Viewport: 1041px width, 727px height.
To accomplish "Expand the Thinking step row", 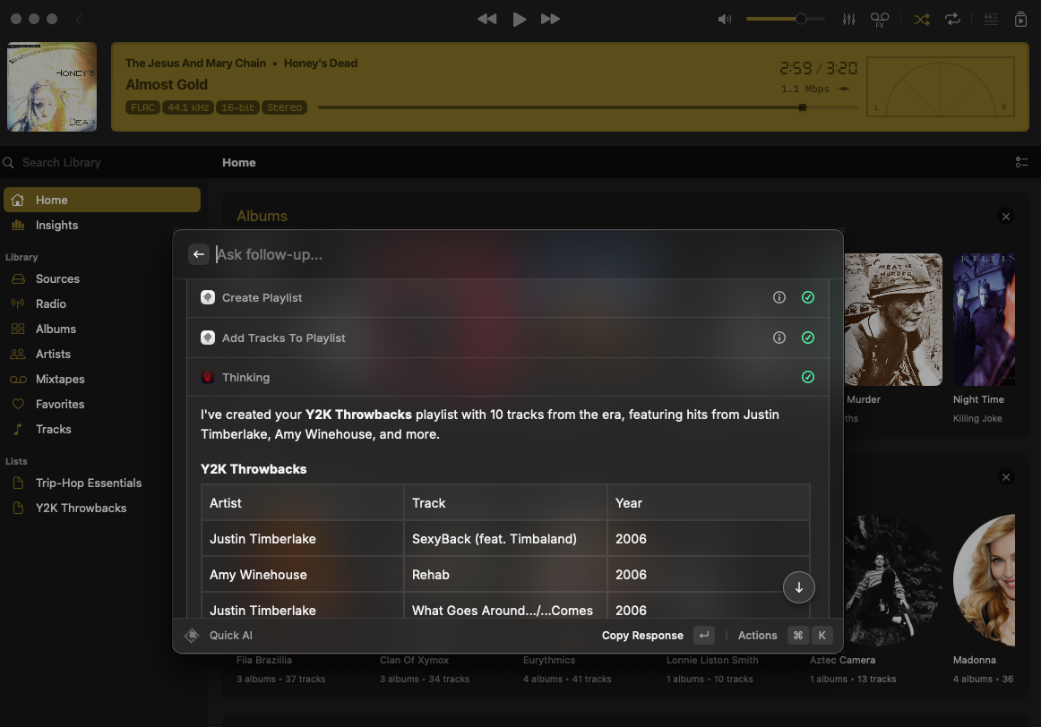I will 245,378.
